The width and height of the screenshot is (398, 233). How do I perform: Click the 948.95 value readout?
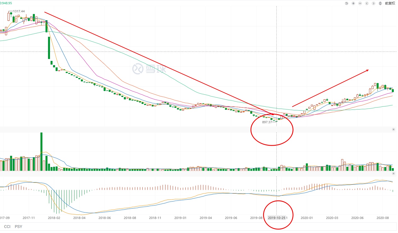coord(6,3)
